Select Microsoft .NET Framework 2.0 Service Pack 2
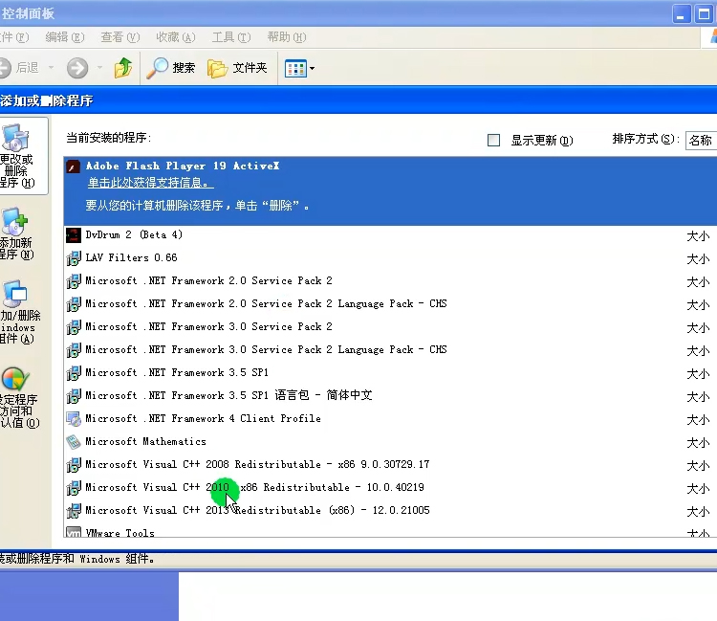717x621 pixels. (x=390, y=281)
